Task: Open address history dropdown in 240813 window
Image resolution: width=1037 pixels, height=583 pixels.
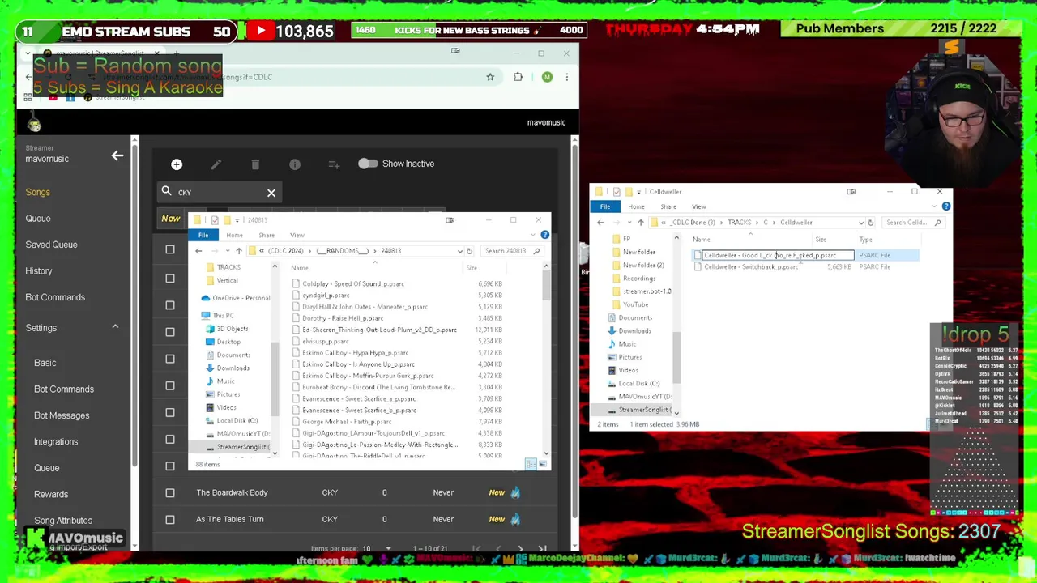Action: [x=459, y=251]
